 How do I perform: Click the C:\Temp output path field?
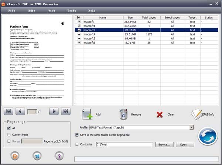[x=124, y=144]
